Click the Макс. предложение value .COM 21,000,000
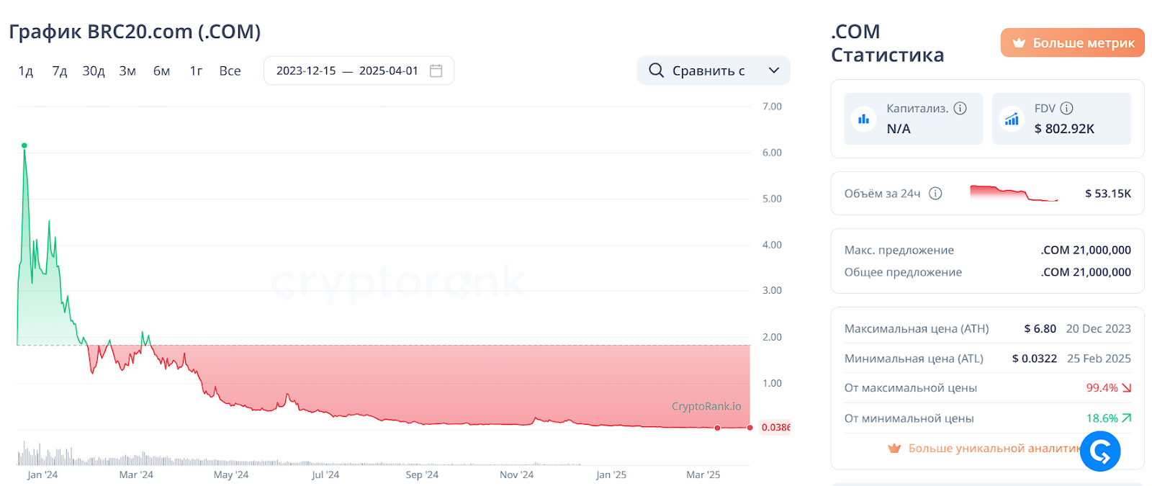This screenshot has width=1152, height=486. [x=1086, y=250]
